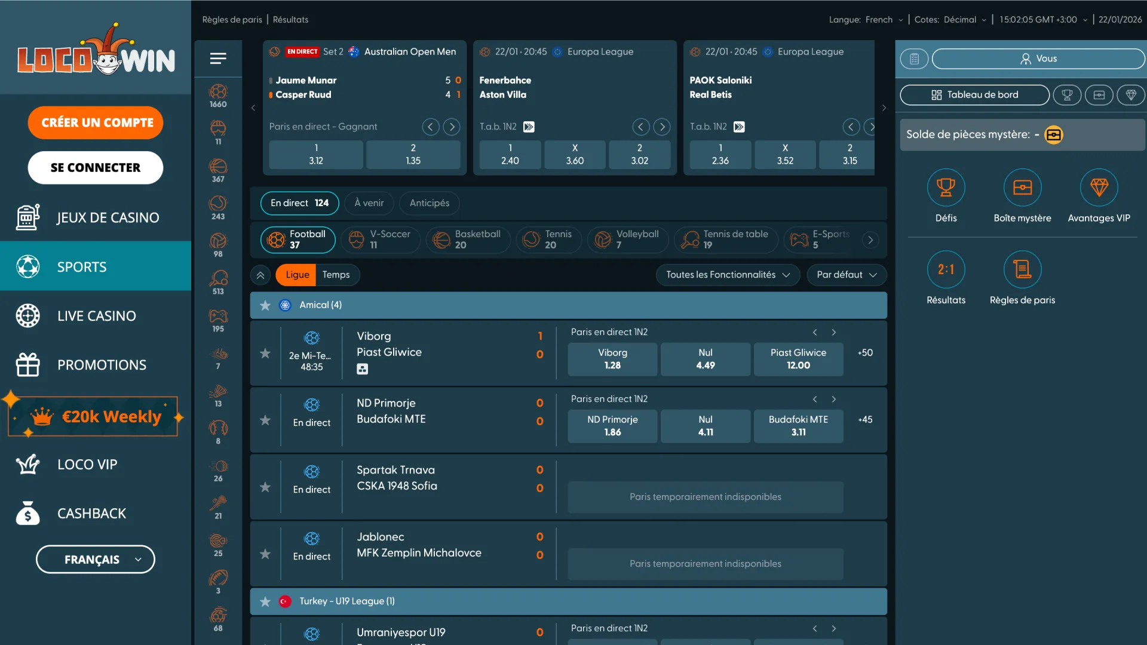1147x645 pixels.
Task: Expand the Toutes les Fonctionnalités dropdown
Action: [727, 275]
